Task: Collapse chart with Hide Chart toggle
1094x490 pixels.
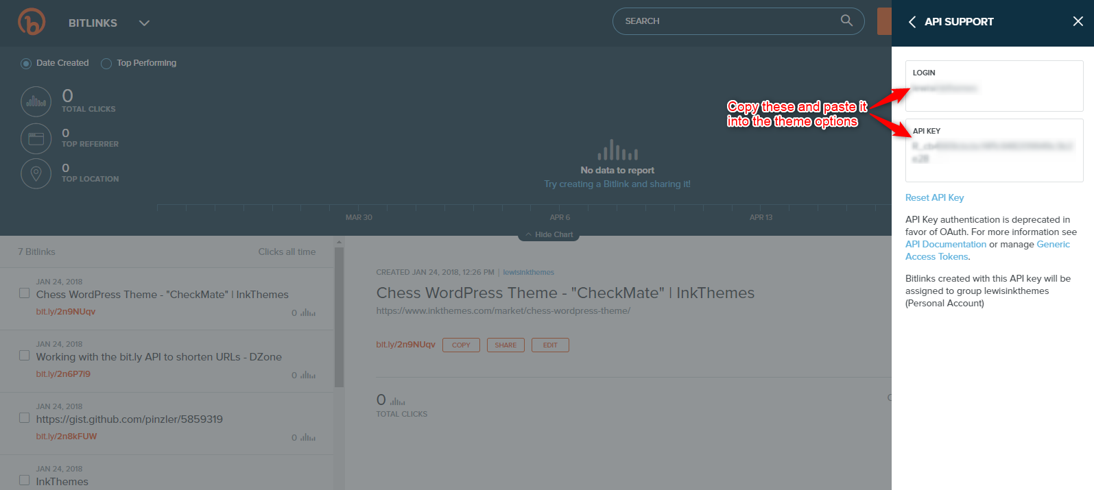Action: point(549,234)
